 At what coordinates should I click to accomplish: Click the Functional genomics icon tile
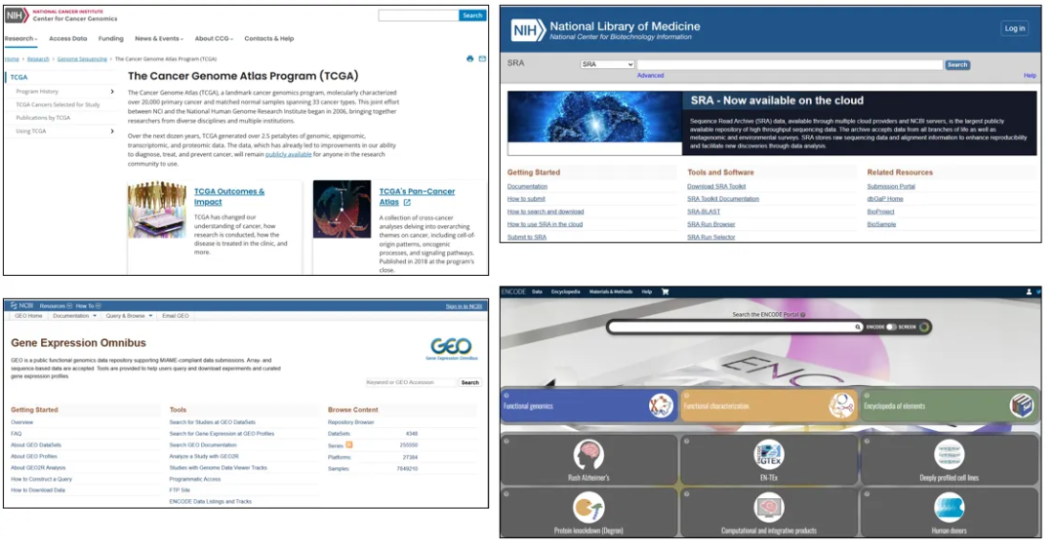tap(661, 406)
